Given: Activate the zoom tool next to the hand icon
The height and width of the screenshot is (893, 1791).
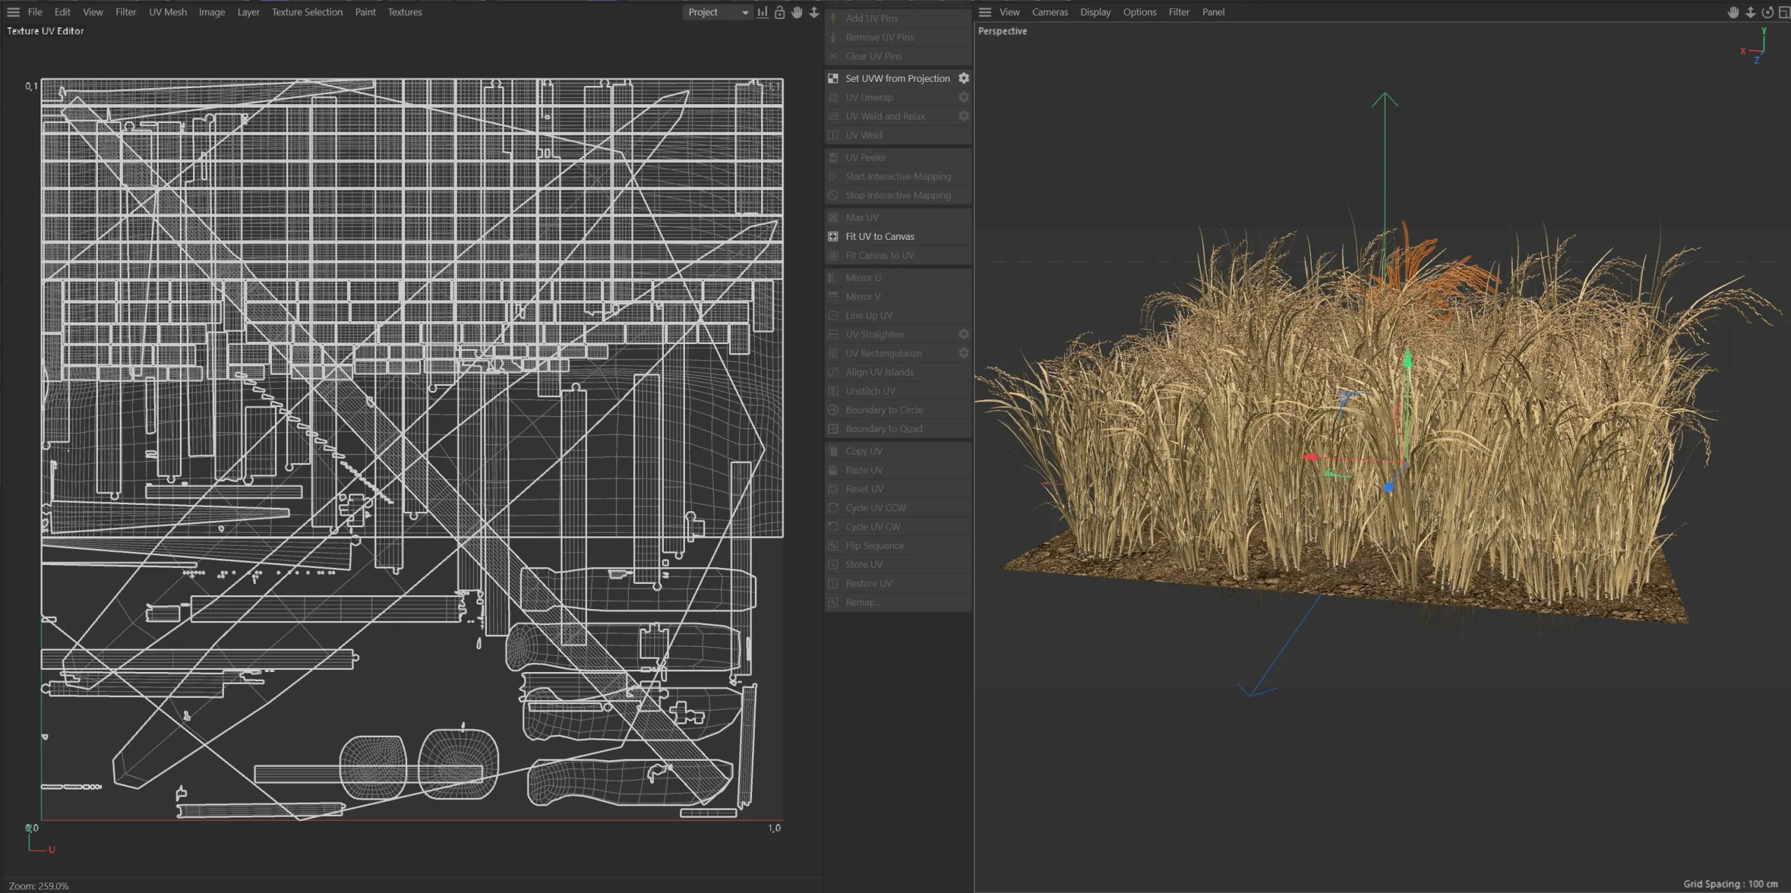Looking at the screenshot, I should (x=813, y=12).
